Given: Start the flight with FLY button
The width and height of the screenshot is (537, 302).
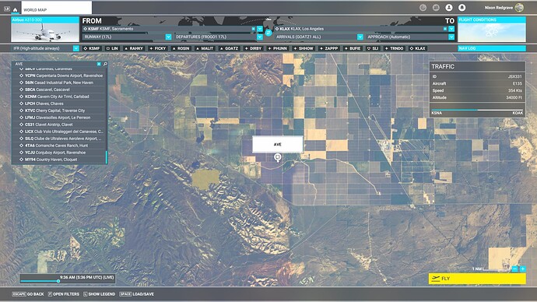Looking at the screenshot, I should coord(477,279).
